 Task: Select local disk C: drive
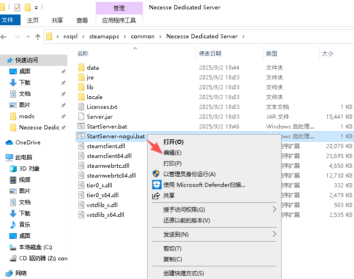pos(35,247)
